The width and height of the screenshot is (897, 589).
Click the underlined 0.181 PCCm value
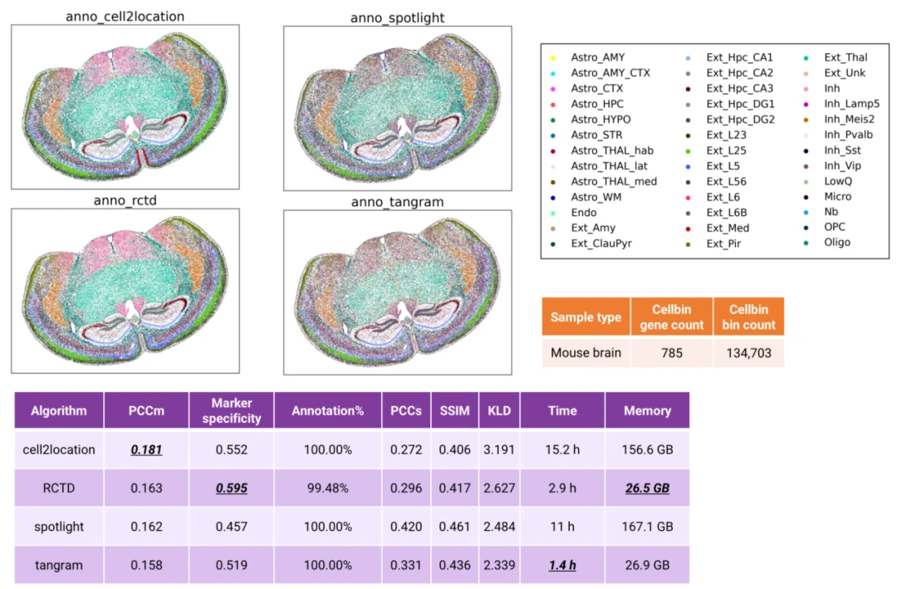[146, 449]
